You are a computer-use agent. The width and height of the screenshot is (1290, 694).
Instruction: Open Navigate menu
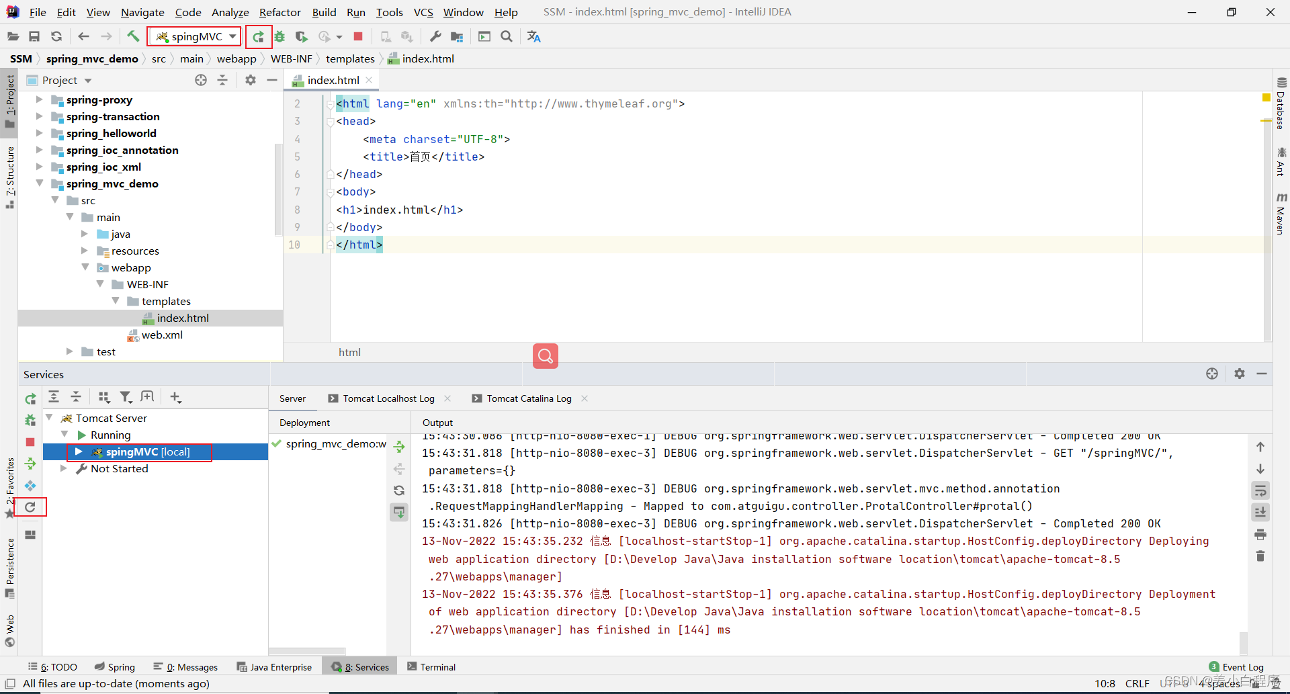142,12
